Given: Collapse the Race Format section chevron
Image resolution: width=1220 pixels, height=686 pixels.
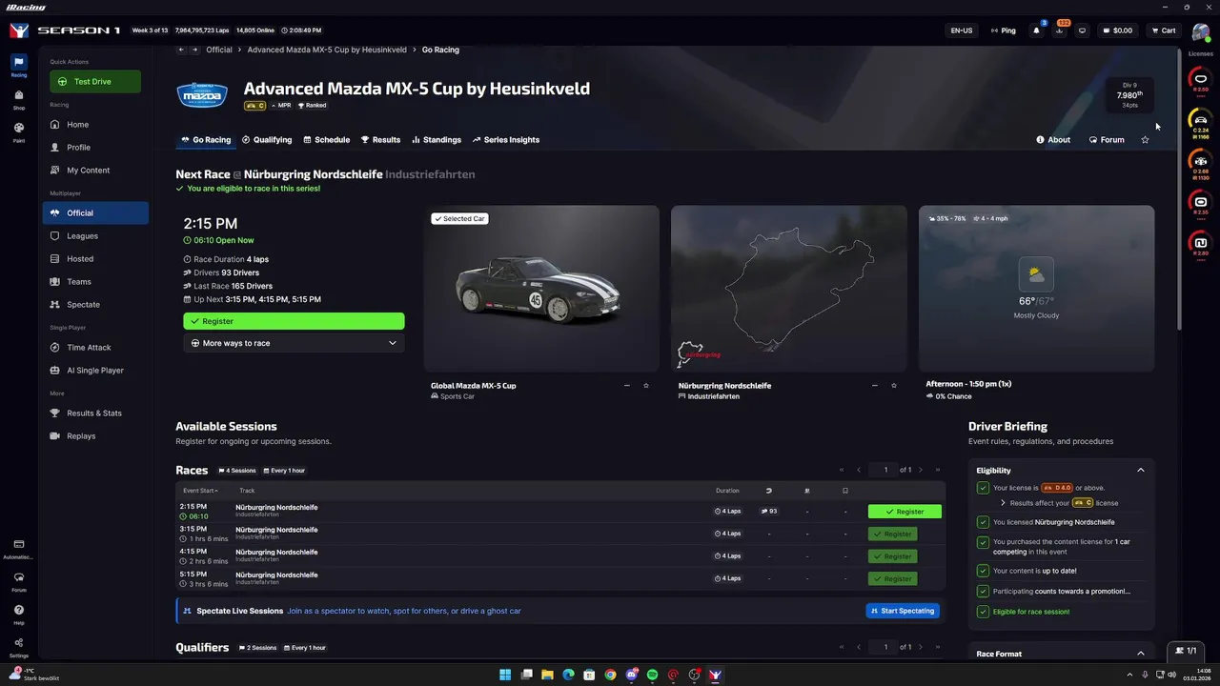Looking at the screenshot, I should (x=1140, y=654).
